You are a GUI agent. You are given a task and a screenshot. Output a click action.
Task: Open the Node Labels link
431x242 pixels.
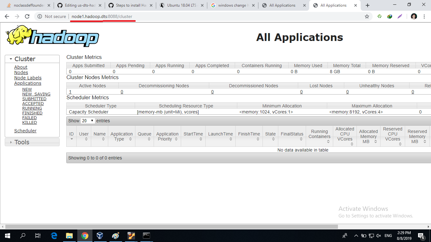coord(28,78)
